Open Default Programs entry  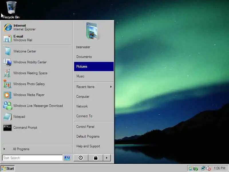point(94,136)
